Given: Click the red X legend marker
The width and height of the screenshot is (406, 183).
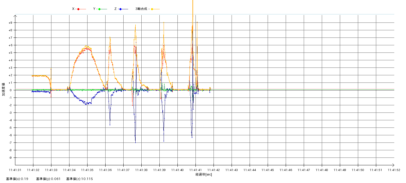Looking at the screenshot, I should tap(78, 9).
